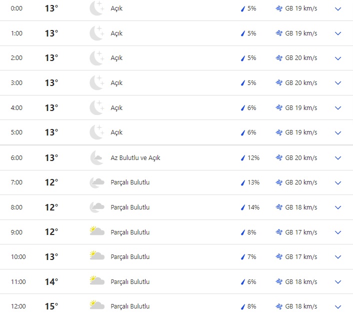Click the partly cloudy sun icon at 9:00
Screen dimensions: 353x317
tap(96, 231)
